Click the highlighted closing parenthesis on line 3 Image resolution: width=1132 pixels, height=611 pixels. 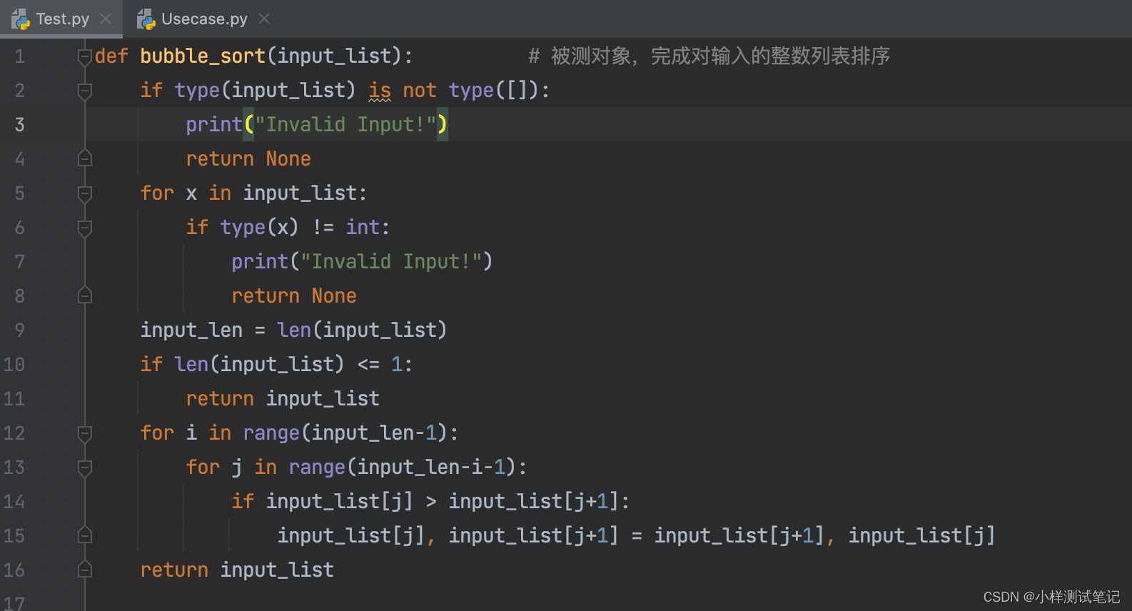443,125
